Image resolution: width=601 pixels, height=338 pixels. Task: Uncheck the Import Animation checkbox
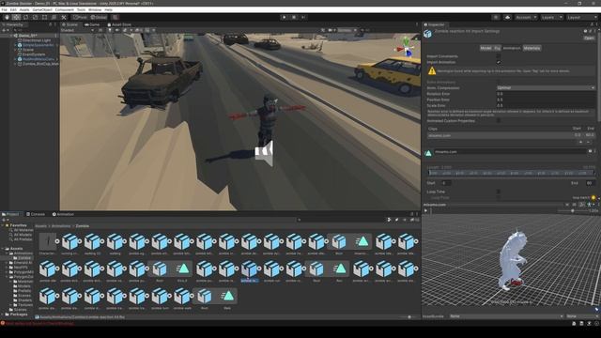[x=499, y=62]
